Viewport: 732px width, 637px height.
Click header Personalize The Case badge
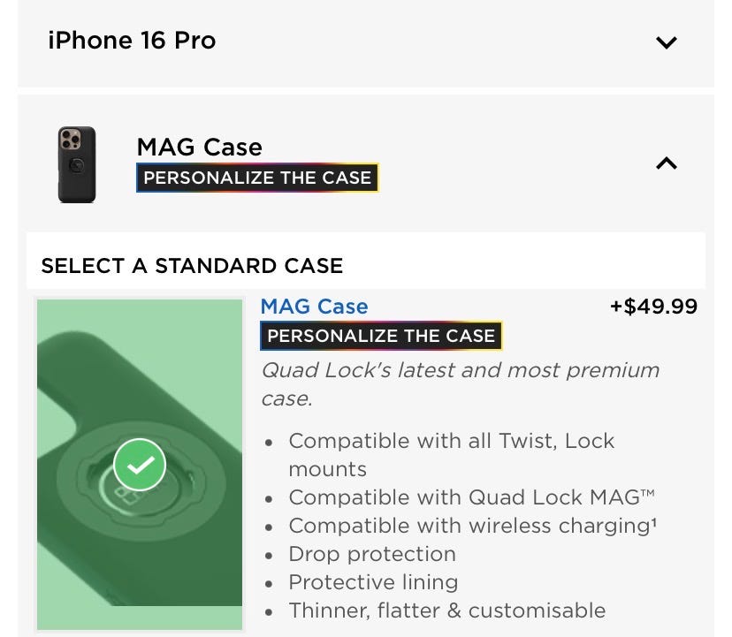tap(257, 178)
